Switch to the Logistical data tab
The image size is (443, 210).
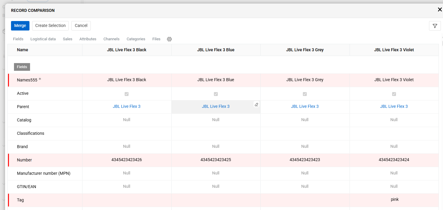pyautogui.click(x=43, y=39)
